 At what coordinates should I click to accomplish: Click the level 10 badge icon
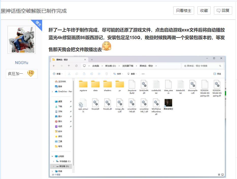(30, 74)
